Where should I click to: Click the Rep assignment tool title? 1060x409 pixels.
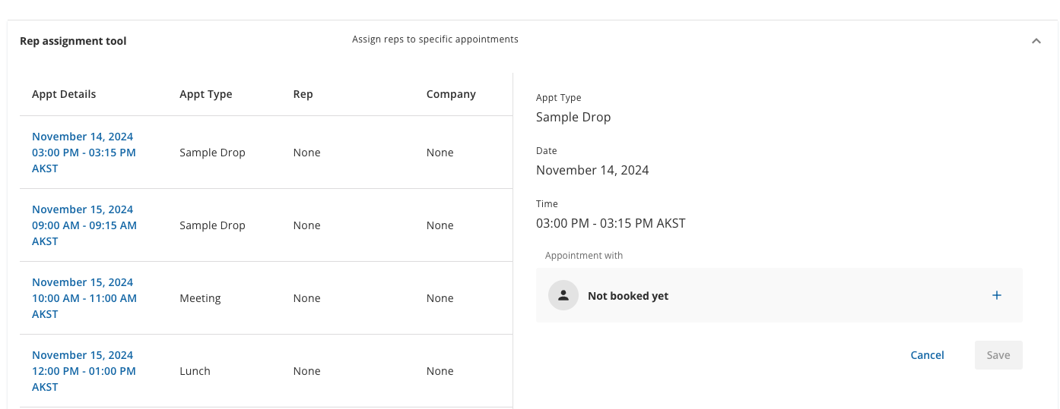pyautogui.click(x=73, y=41)
